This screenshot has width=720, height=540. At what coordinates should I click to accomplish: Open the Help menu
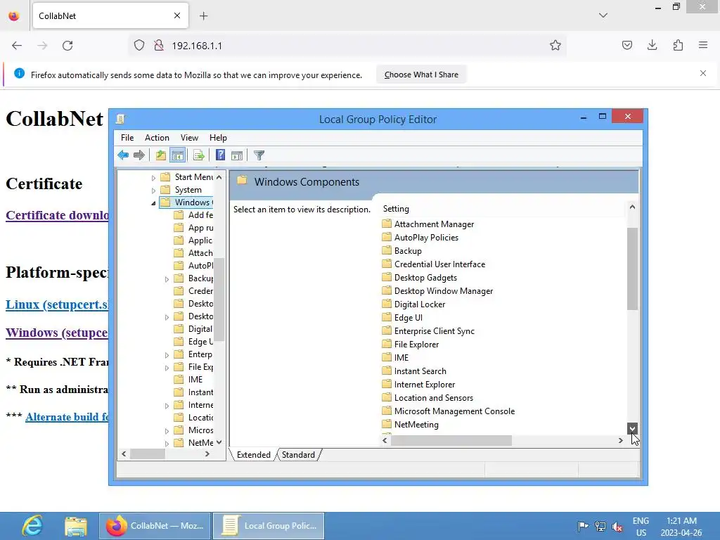point(218,138)
